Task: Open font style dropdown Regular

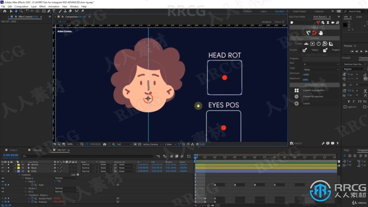Action: pyautogui.click(x=355, y=69)
